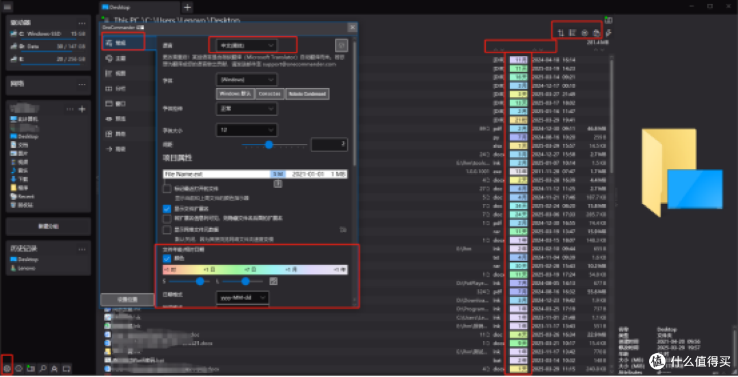Open the language dropdown in settings

(x=247, y=45)
